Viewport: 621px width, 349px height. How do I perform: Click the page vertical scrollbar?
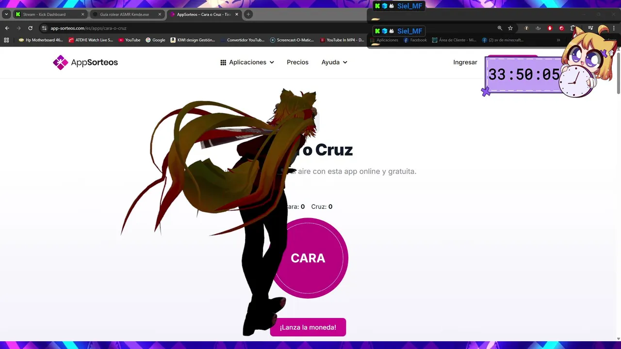click(x=618, y=73)
